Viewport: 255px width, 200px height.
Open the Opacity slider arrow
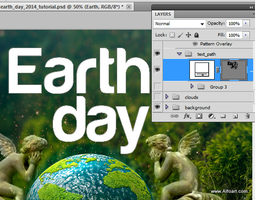tap(246, 23)
